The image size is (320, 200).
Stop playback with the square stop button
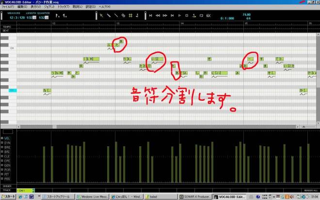[187, 15]
